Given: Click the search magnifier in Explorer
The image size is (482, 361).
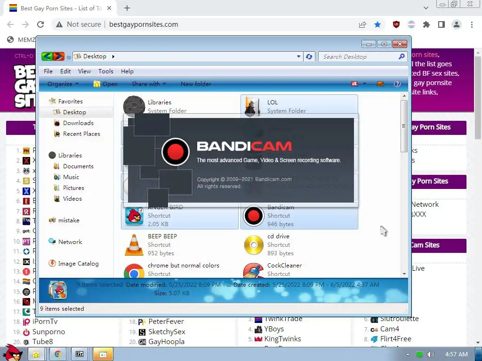Looking at the screenshot, I should point(402,56).
